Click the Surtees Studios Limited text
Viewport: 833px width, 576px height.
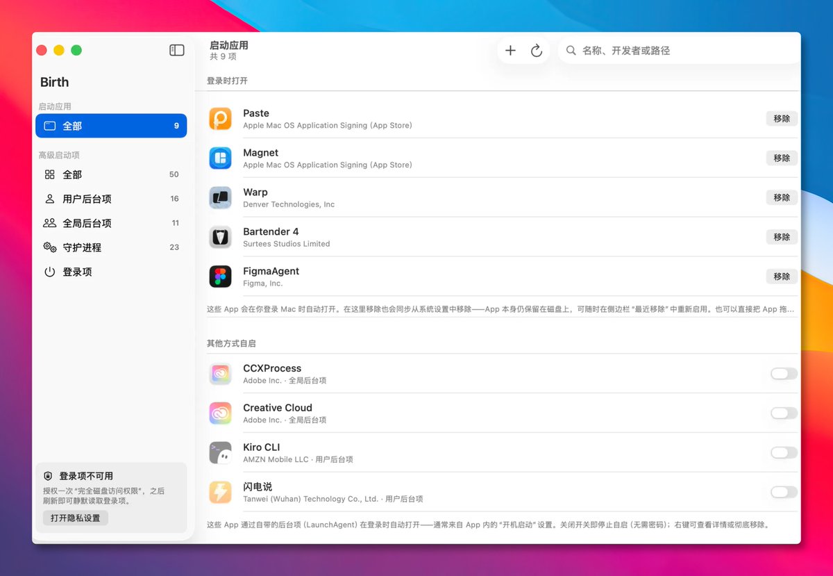click(287, 244)
